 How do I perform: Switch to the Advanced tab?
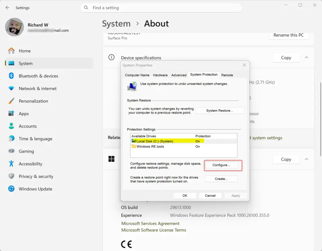[179, 75]
